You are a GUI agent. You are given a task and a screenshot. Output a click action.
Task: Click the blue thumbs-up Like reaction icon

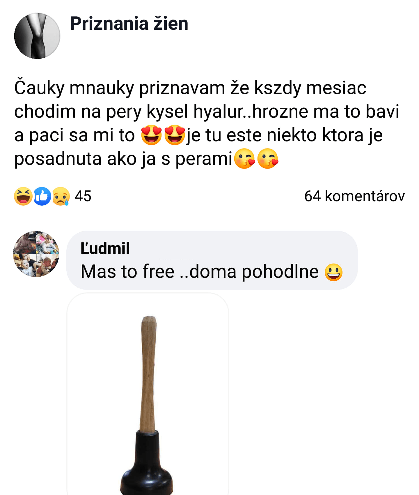point(42,196)
